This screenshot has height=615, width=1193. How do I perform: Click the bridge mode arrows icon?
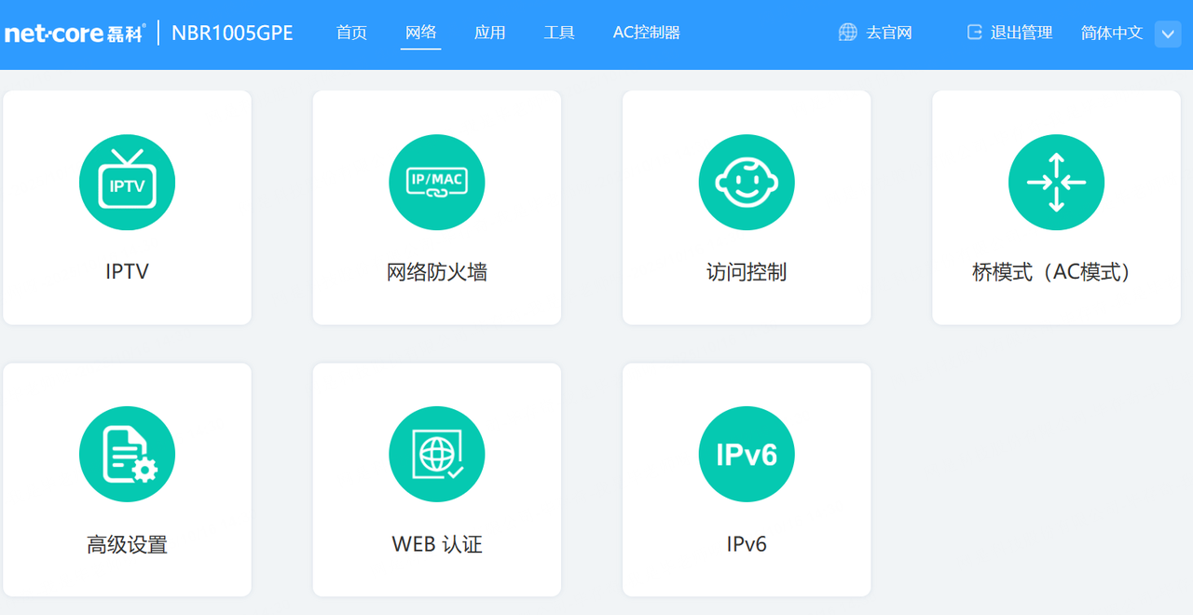1056,183
